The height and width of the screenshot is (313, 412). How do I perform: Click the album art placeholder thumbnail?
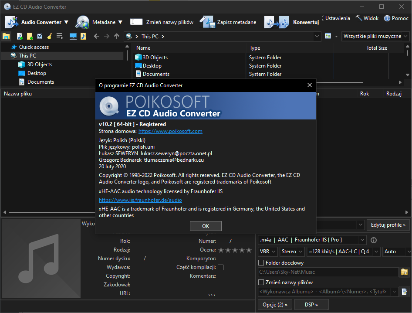(x=41, y=259)
